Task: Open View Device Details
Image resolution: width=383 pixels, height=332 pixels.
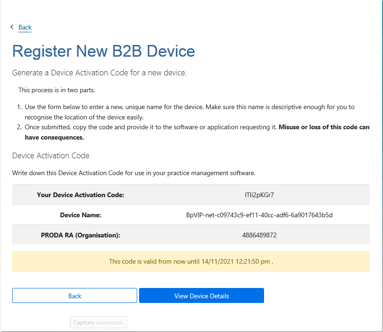Action: point(201,295)
